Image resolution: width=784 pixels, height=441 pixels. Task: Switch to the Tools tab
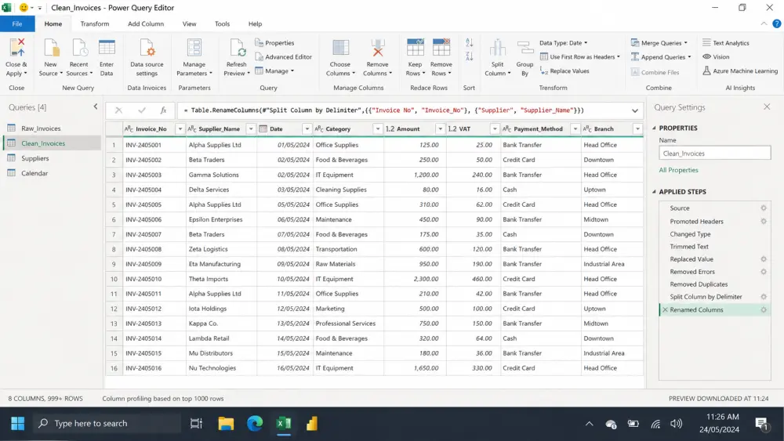[222, 23]
